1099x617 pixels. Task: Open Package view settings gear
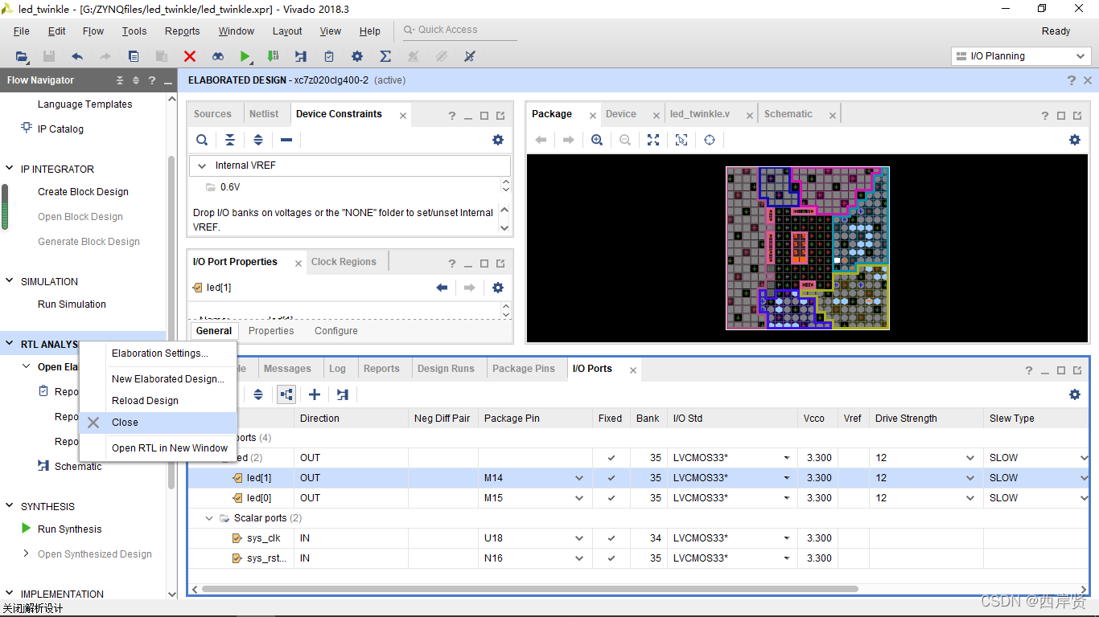[1075, 140]
